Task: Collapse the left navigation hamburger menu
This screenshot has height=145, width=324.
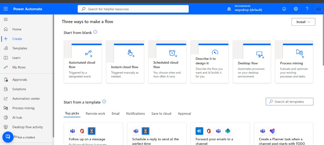Action: [6, 20]
